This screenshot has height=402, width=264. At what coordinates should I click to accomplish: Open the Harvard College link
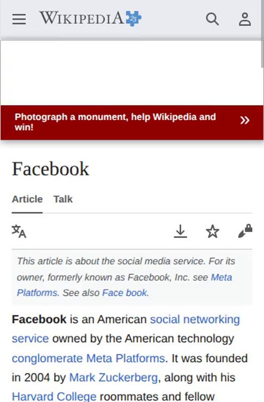tap(54, 396)
